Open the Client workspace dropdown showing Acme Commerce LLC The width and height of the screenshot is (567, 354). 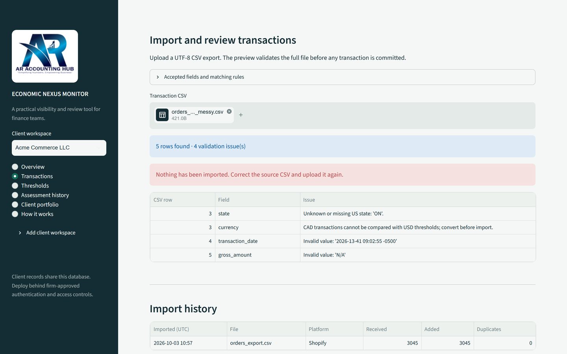(59, 148)
